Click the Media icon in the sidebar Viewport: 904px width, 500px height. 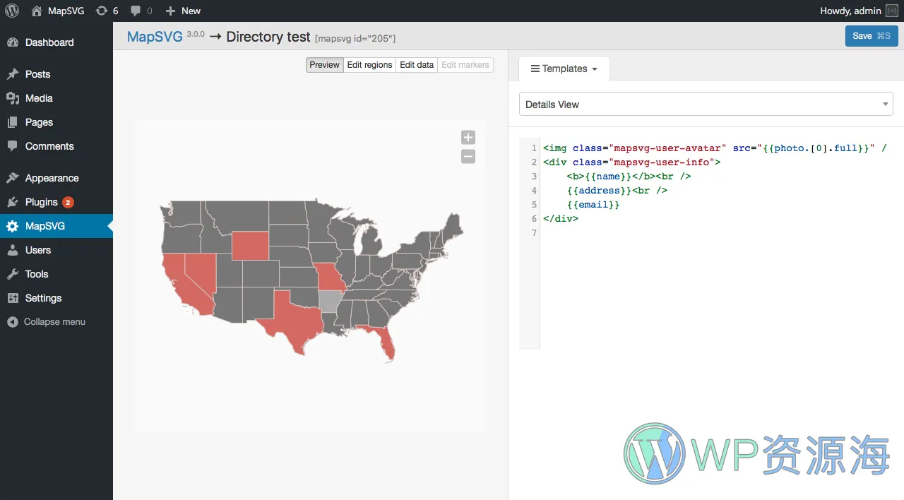pos(13,98)
